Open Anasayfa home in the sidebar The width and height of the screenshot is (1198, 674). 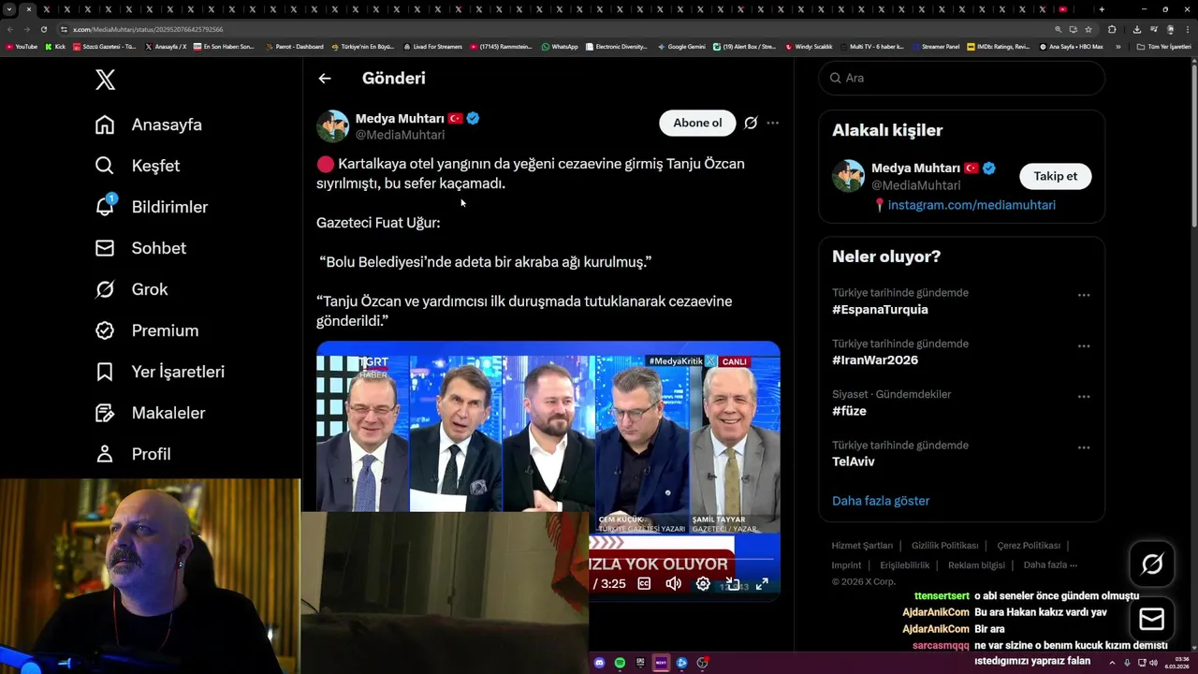[149, 125]
